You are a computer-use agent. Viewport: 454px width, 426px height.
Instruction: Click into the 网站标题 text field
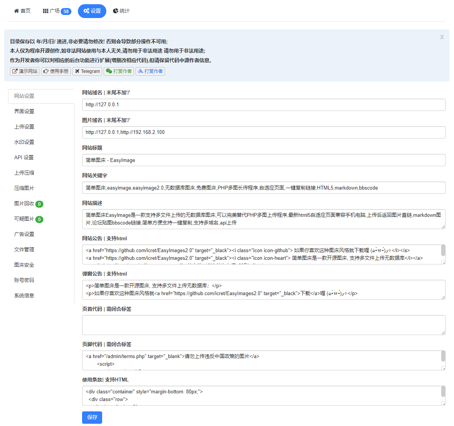263,160
